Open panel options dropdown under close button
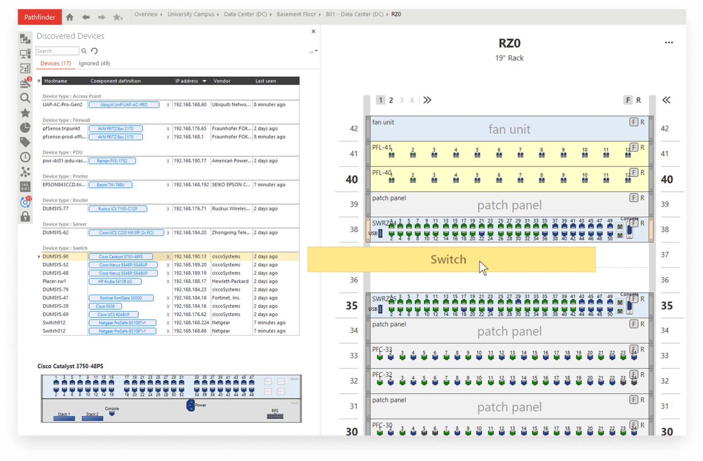Image resolution: width=703 pixels, height=461 pixels. [x=314, y=51]
